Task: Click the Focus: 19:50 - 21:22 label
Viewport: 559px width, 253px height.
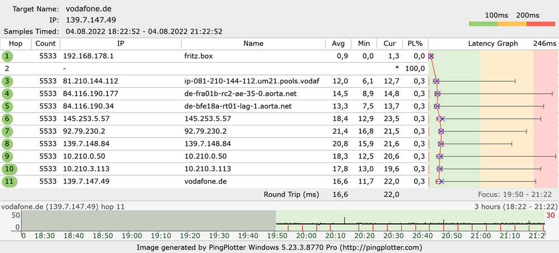Action: click(x=515, y=194)
